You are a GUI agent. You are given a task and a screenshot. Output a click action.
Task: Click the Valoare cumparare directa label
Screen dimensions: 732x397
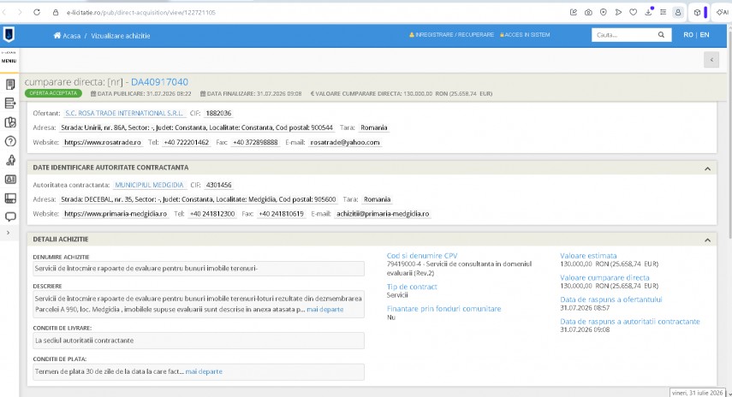(x=604, y=277)
